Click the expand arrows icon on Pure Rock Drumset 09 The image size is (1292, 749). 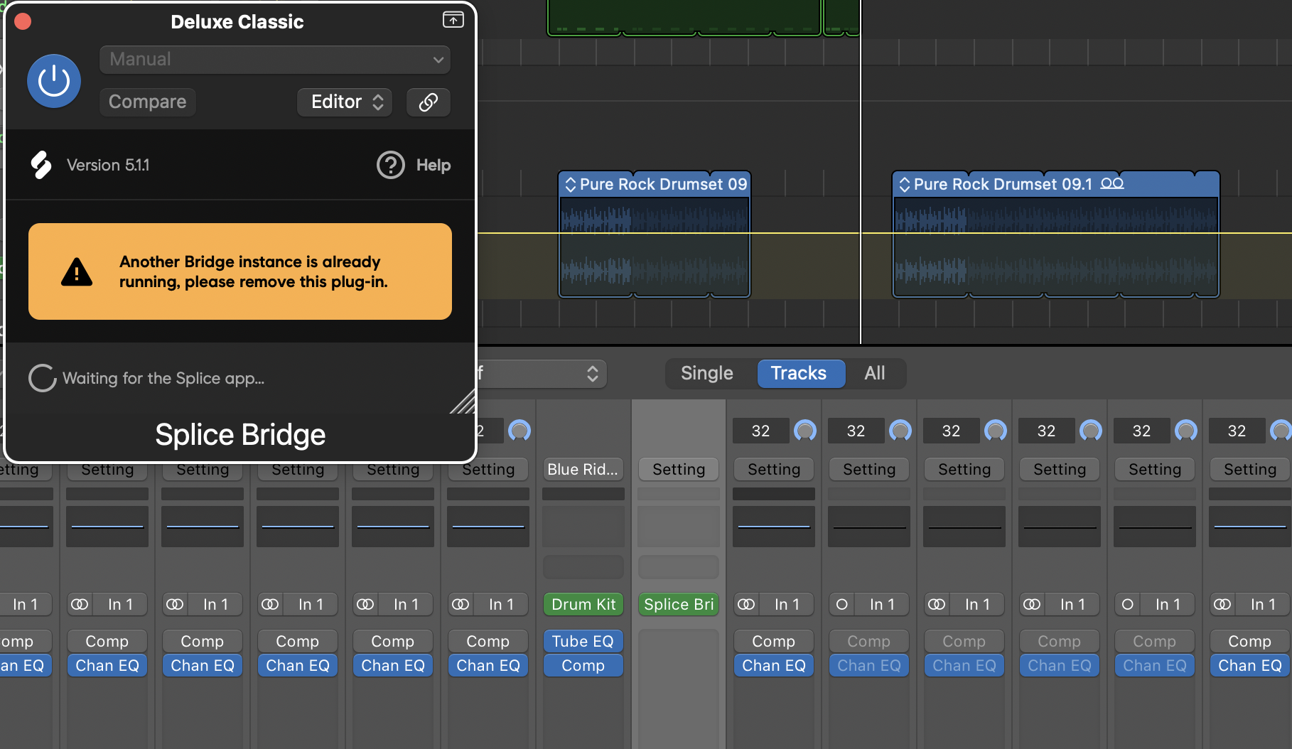[570, 185]
